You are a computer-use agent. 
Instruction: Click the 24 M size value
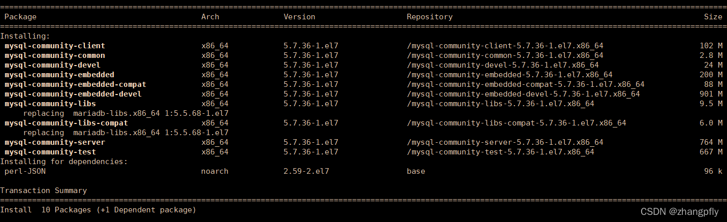(713, 65)
